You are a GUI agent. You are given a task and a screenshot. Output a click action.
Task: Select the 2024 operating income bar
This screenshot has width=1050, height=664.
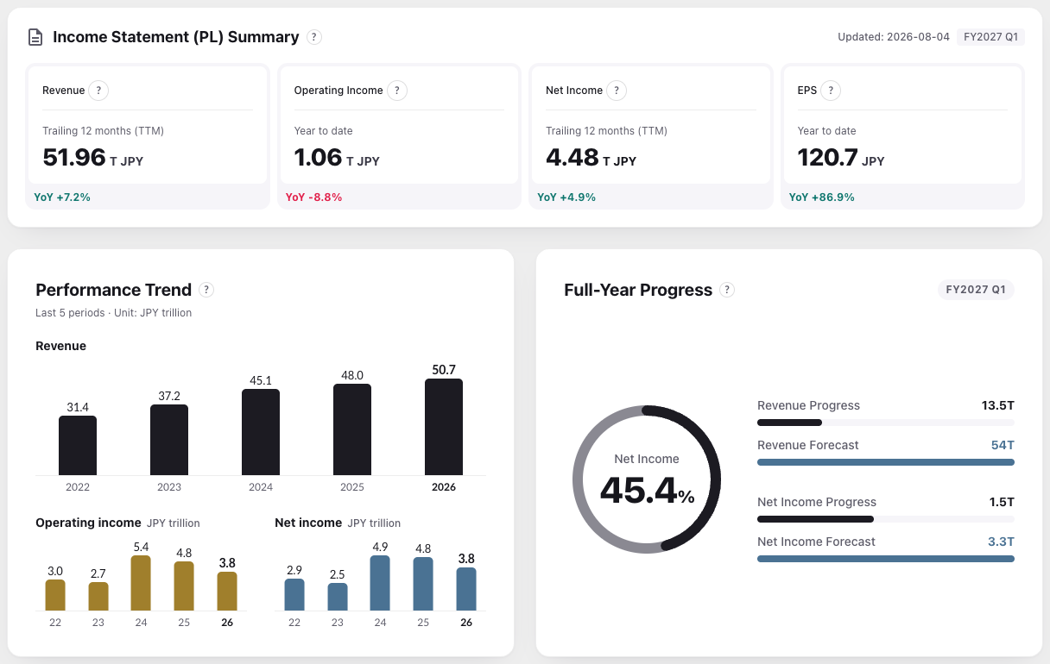pos(141,583)
